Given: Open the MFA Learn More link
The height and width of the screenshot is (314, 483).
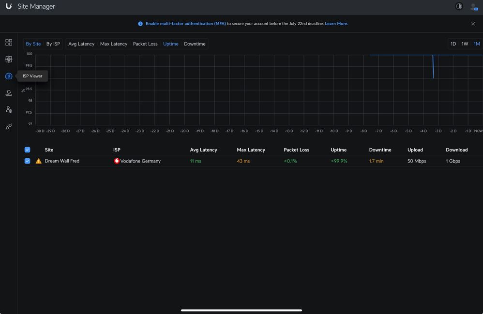Looking at the screenshot, I should (x=336, y=24).
